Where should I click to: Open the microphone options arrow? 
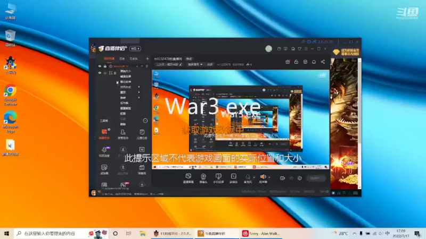click(254, 177)
